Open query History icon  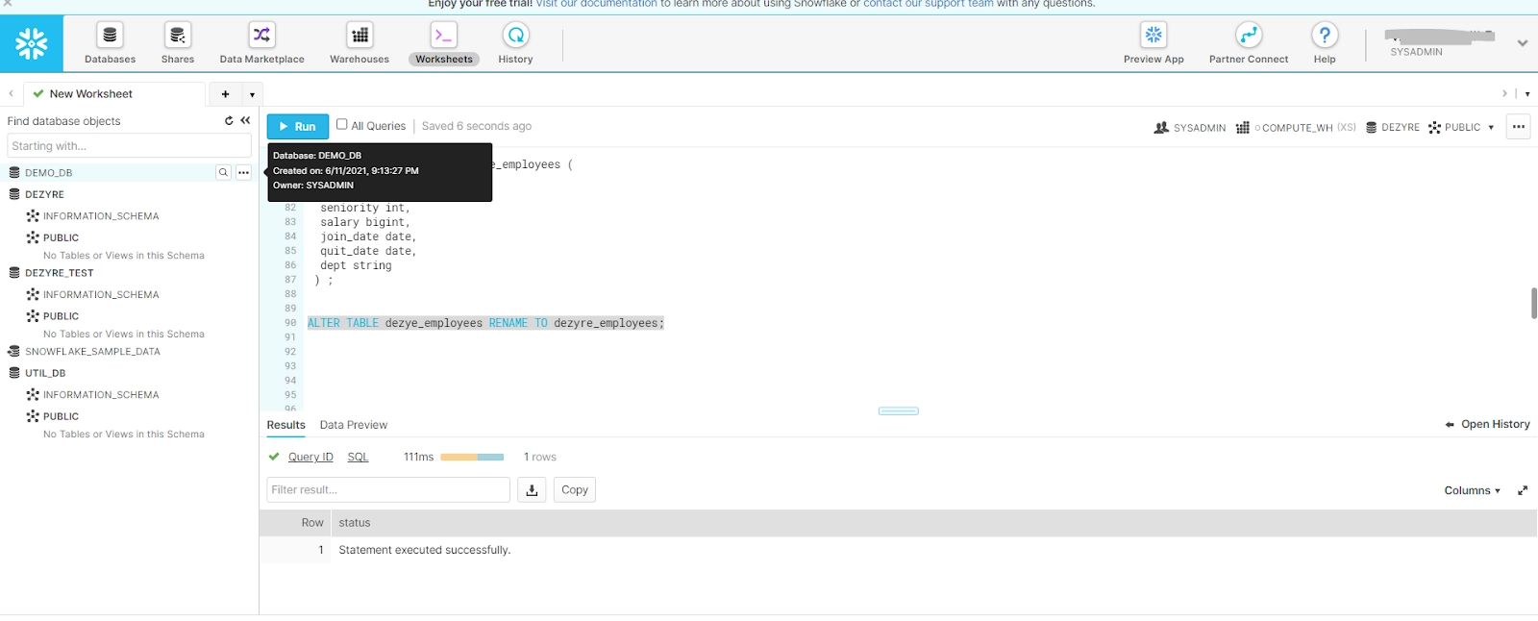(515, 37)
